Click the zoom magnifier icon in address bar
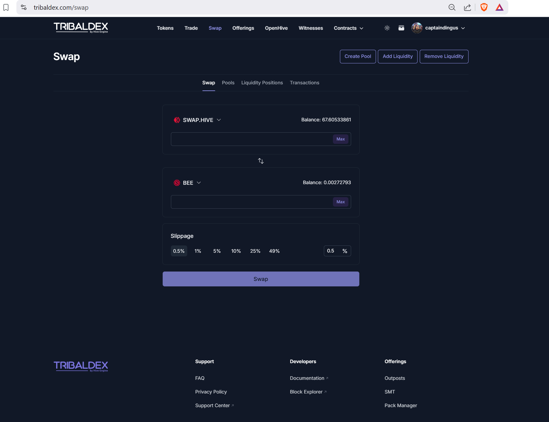 452,8
